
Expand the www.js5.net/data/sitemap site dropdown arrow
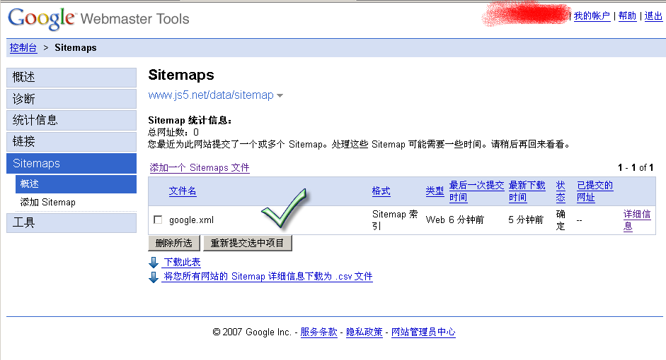280,96
